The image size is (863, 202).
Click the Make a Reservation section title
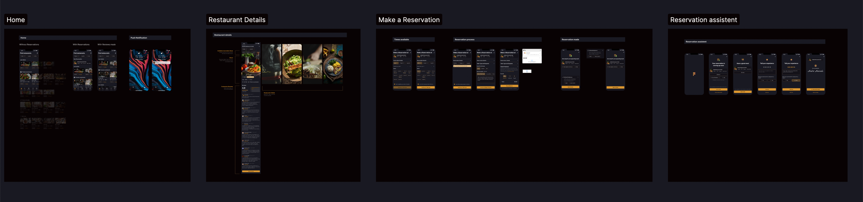pyautogui.click(x=409, y=20)
